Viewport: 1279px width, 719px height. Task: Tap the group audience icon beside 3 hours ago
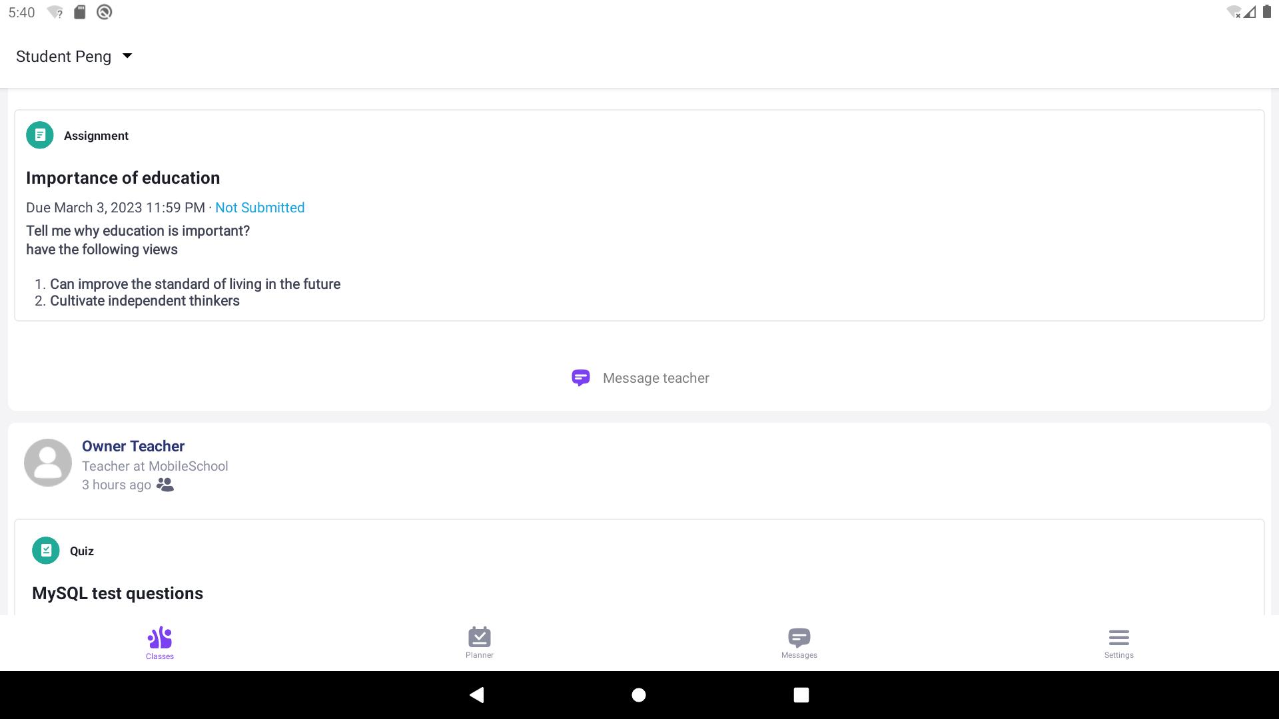point(165,485)
